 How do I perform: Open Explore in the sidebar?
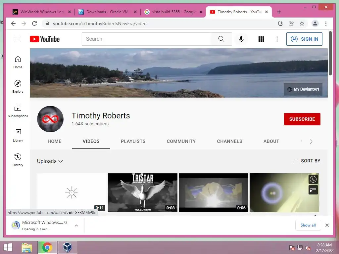point(18,87)
